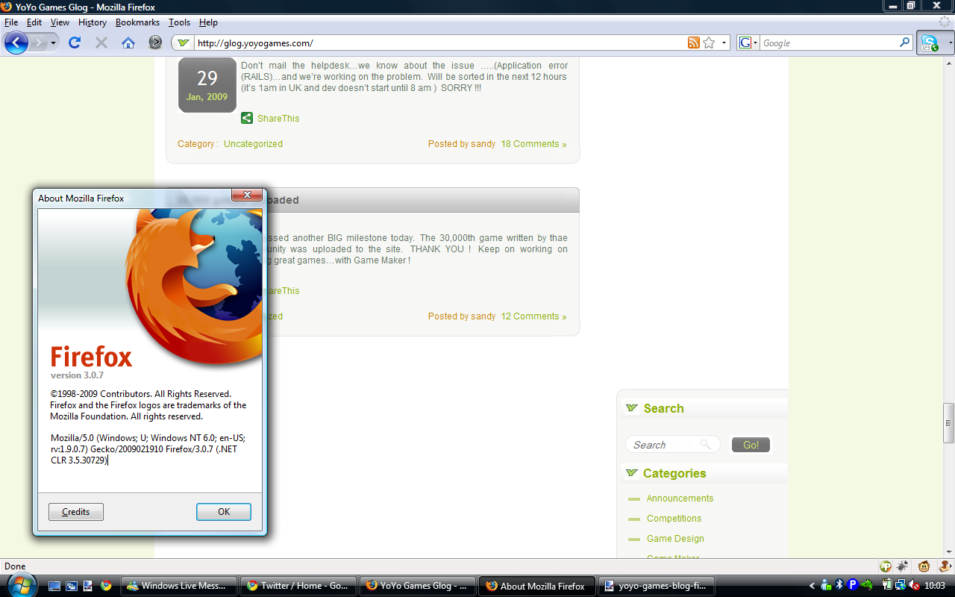Open the Help menu

208,22
